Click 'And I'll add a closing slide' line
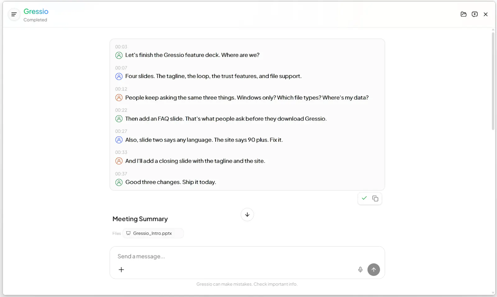The height and width of the screenshot is (297, 497). [x=195, y=161]
